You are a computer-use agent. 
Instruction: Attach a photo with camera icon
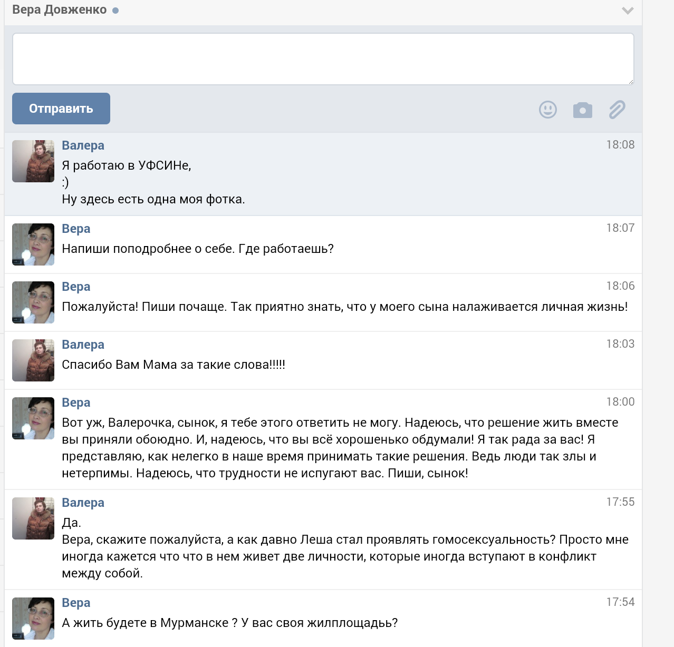pos(583,110)
